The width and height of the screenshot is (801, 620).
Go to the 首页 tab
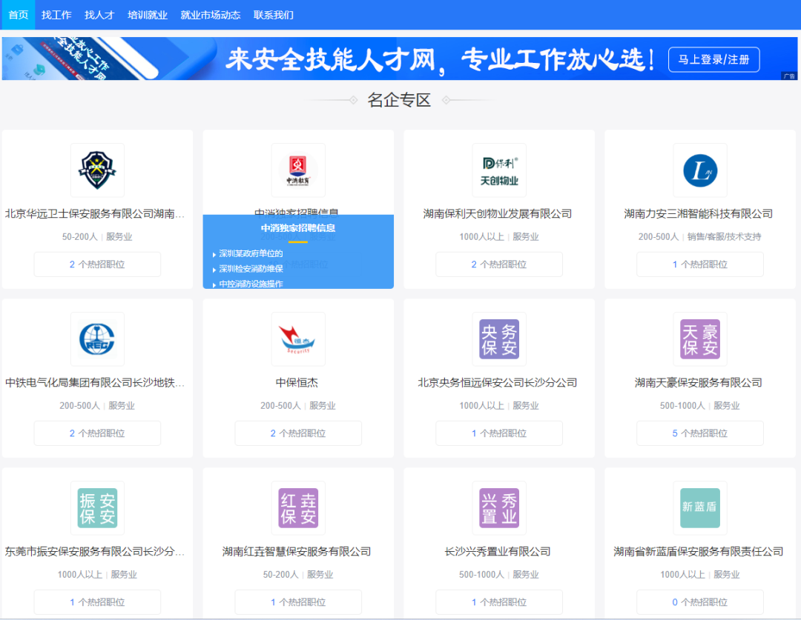point(18,15)
